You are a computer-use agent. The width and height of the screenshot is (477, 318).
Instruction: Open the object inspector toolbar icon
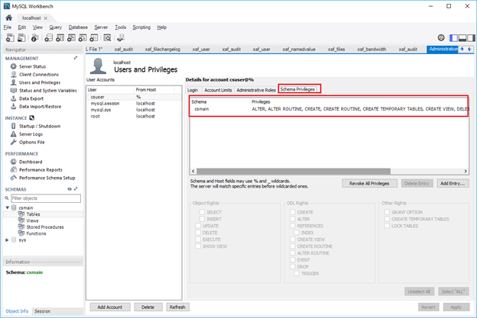[34, 38]
